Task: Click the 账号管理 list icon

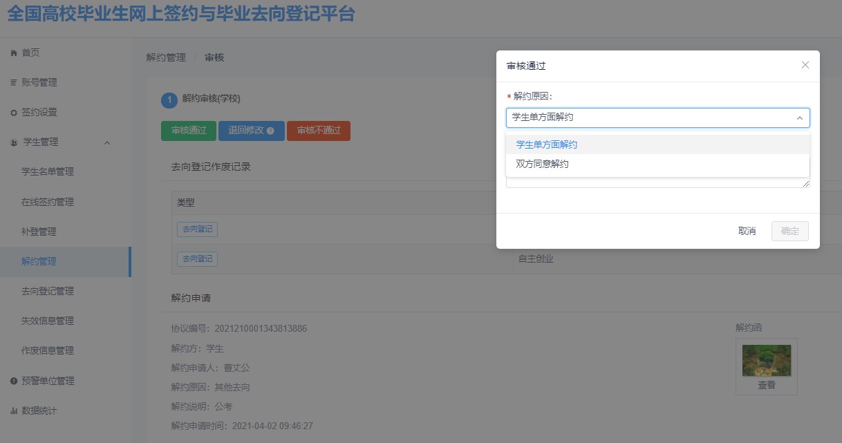Action: coord(14,83)
